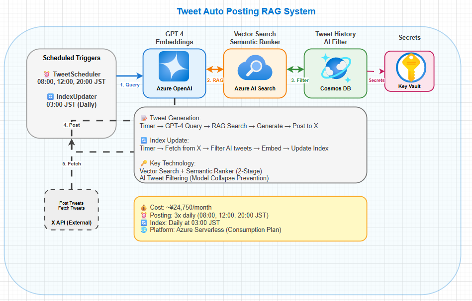Select the '3. Filter' arrow label
This screenshot has height=301, width=472.
click(x=300, y=80)
